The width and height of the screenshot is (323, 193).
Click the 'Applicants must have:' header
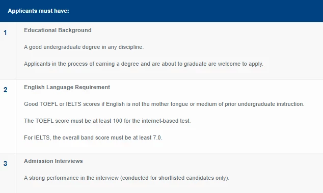tap(39, 11)
